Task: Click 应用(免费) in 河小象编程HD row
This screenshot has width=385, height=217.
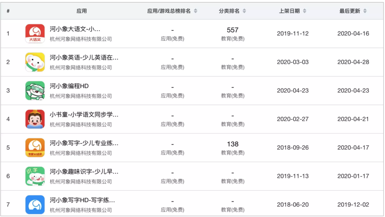Action: click(x=173, y=96)
